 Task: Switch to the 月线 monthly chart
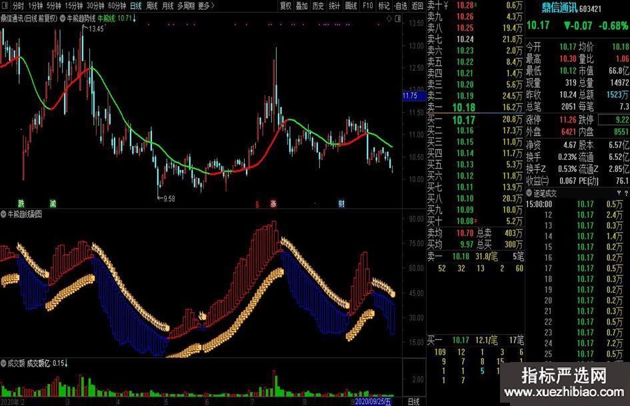point(167,5)
